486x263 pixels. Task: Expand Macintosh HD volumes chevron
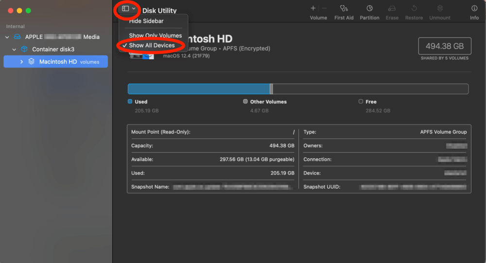point(21,62)
